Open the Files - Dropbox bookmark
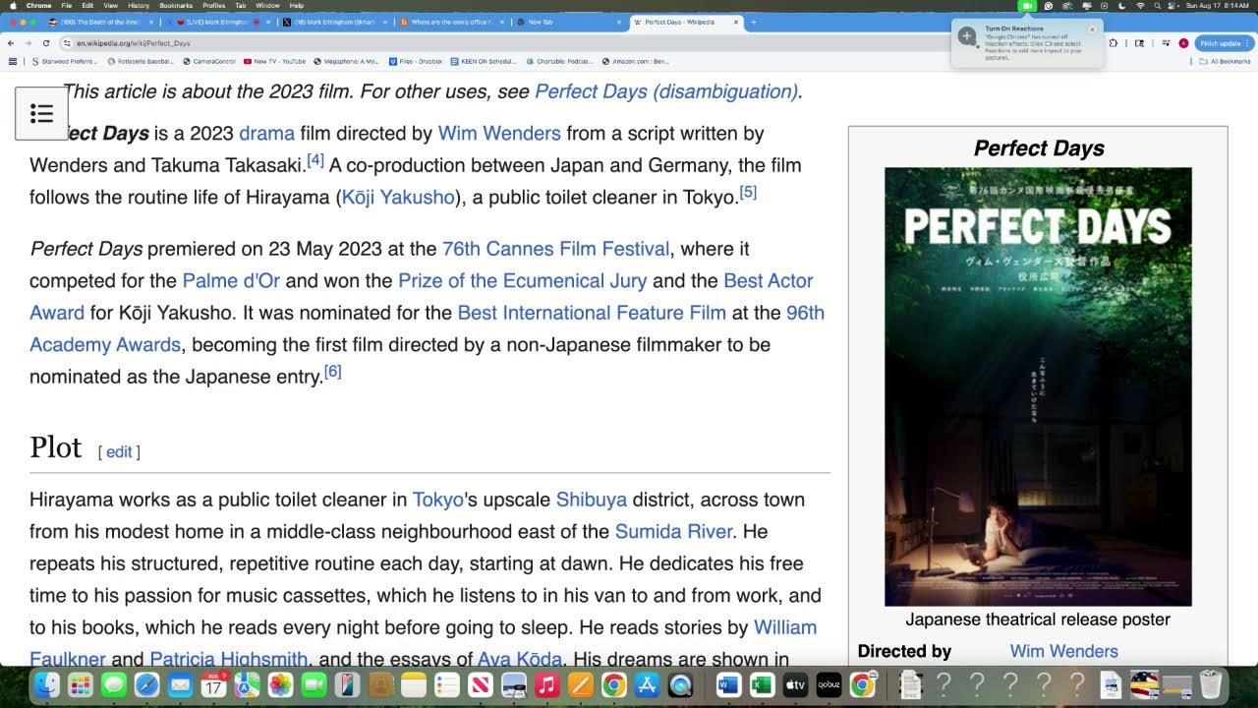The height and width of the screenshot is (708, 1258). pos(416,61)
